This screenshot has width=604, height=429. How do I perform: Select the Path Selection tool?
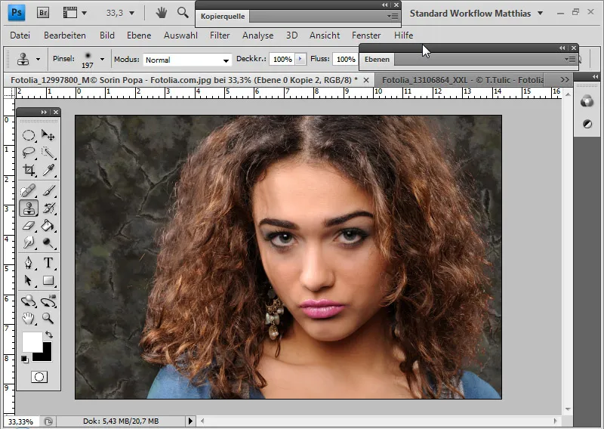tap(29, 280)
